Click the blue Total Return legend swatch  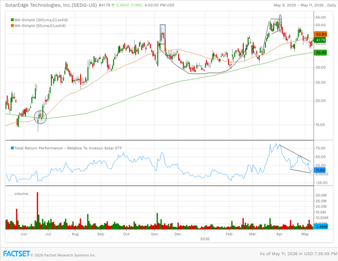tap(12, 148)
